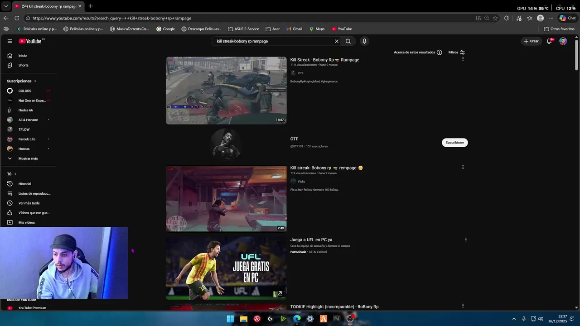
Task: Reload the page
Action: tap(17, 18)
